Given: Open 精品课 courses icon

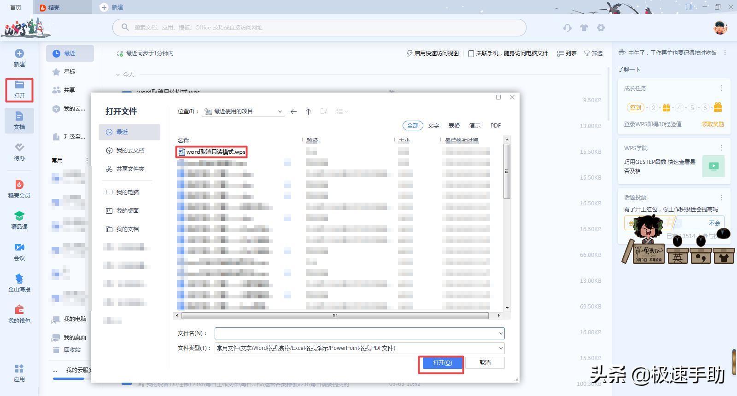Looking at the screenshot, I should 19,216.
